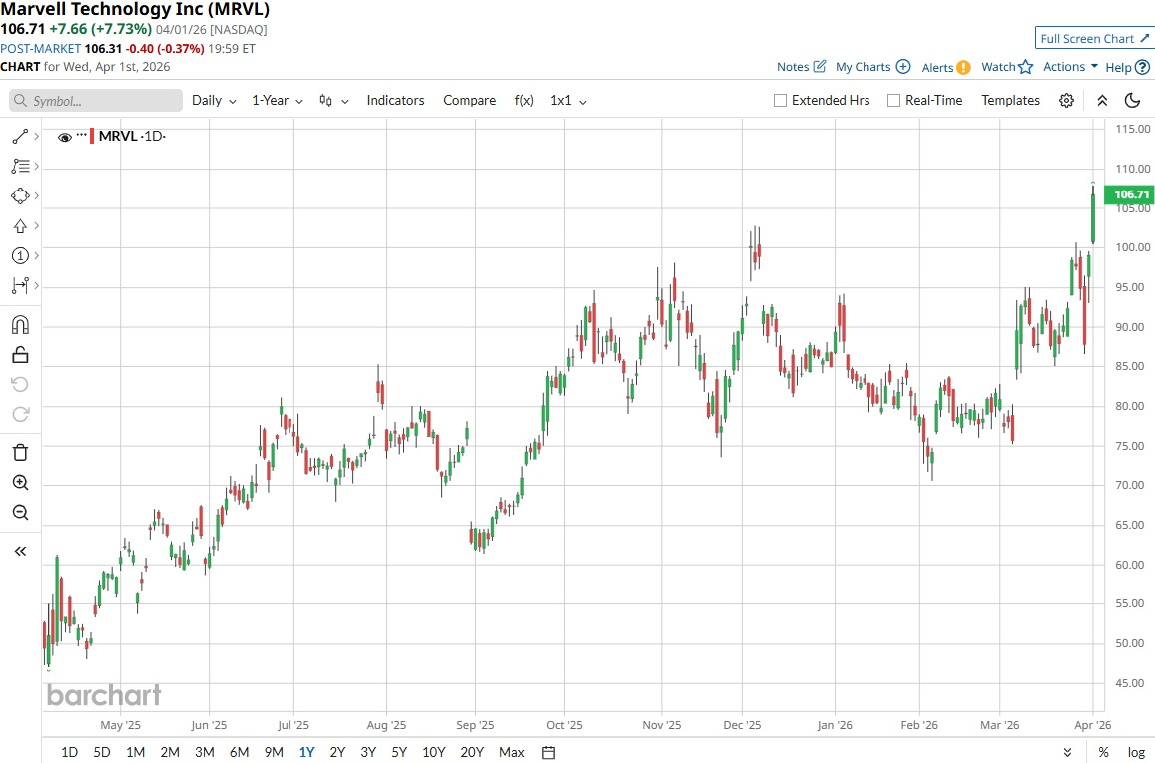Select the 3M time range
Image resolution: width=1155 pixels, height=763 pixels.
(x=204, y=752)
